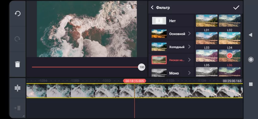This screenshot has width=258, height=119.
Task: Tap Android recent apps square button
Action: pyautogui.click(x=251, y=84)
